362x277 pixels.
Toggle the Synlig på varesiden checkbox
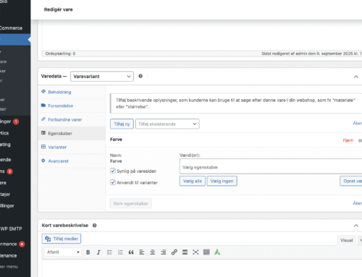tap(113, 171)
